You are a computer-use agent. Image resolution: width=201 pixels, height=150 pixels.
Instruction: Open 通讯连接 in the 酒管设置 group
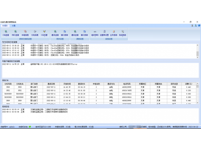[75, 33]
